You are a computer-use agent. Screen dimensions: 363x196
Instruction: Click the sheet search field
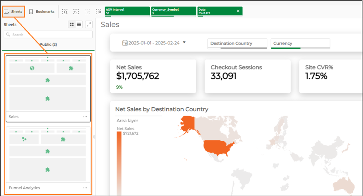click(x=48, y=35)
